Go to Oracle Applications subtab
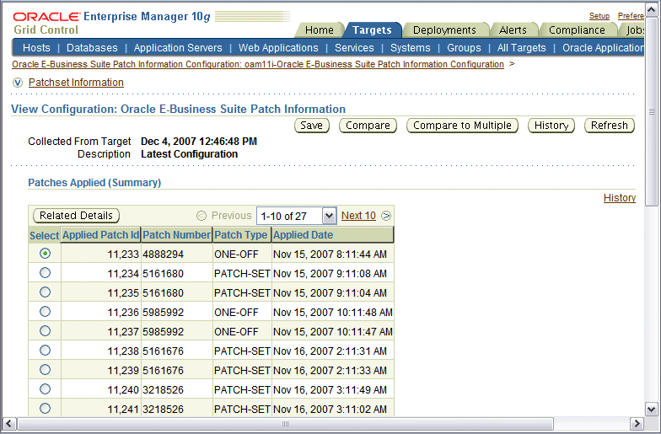 pyautogui.click(x=603, y=47)
